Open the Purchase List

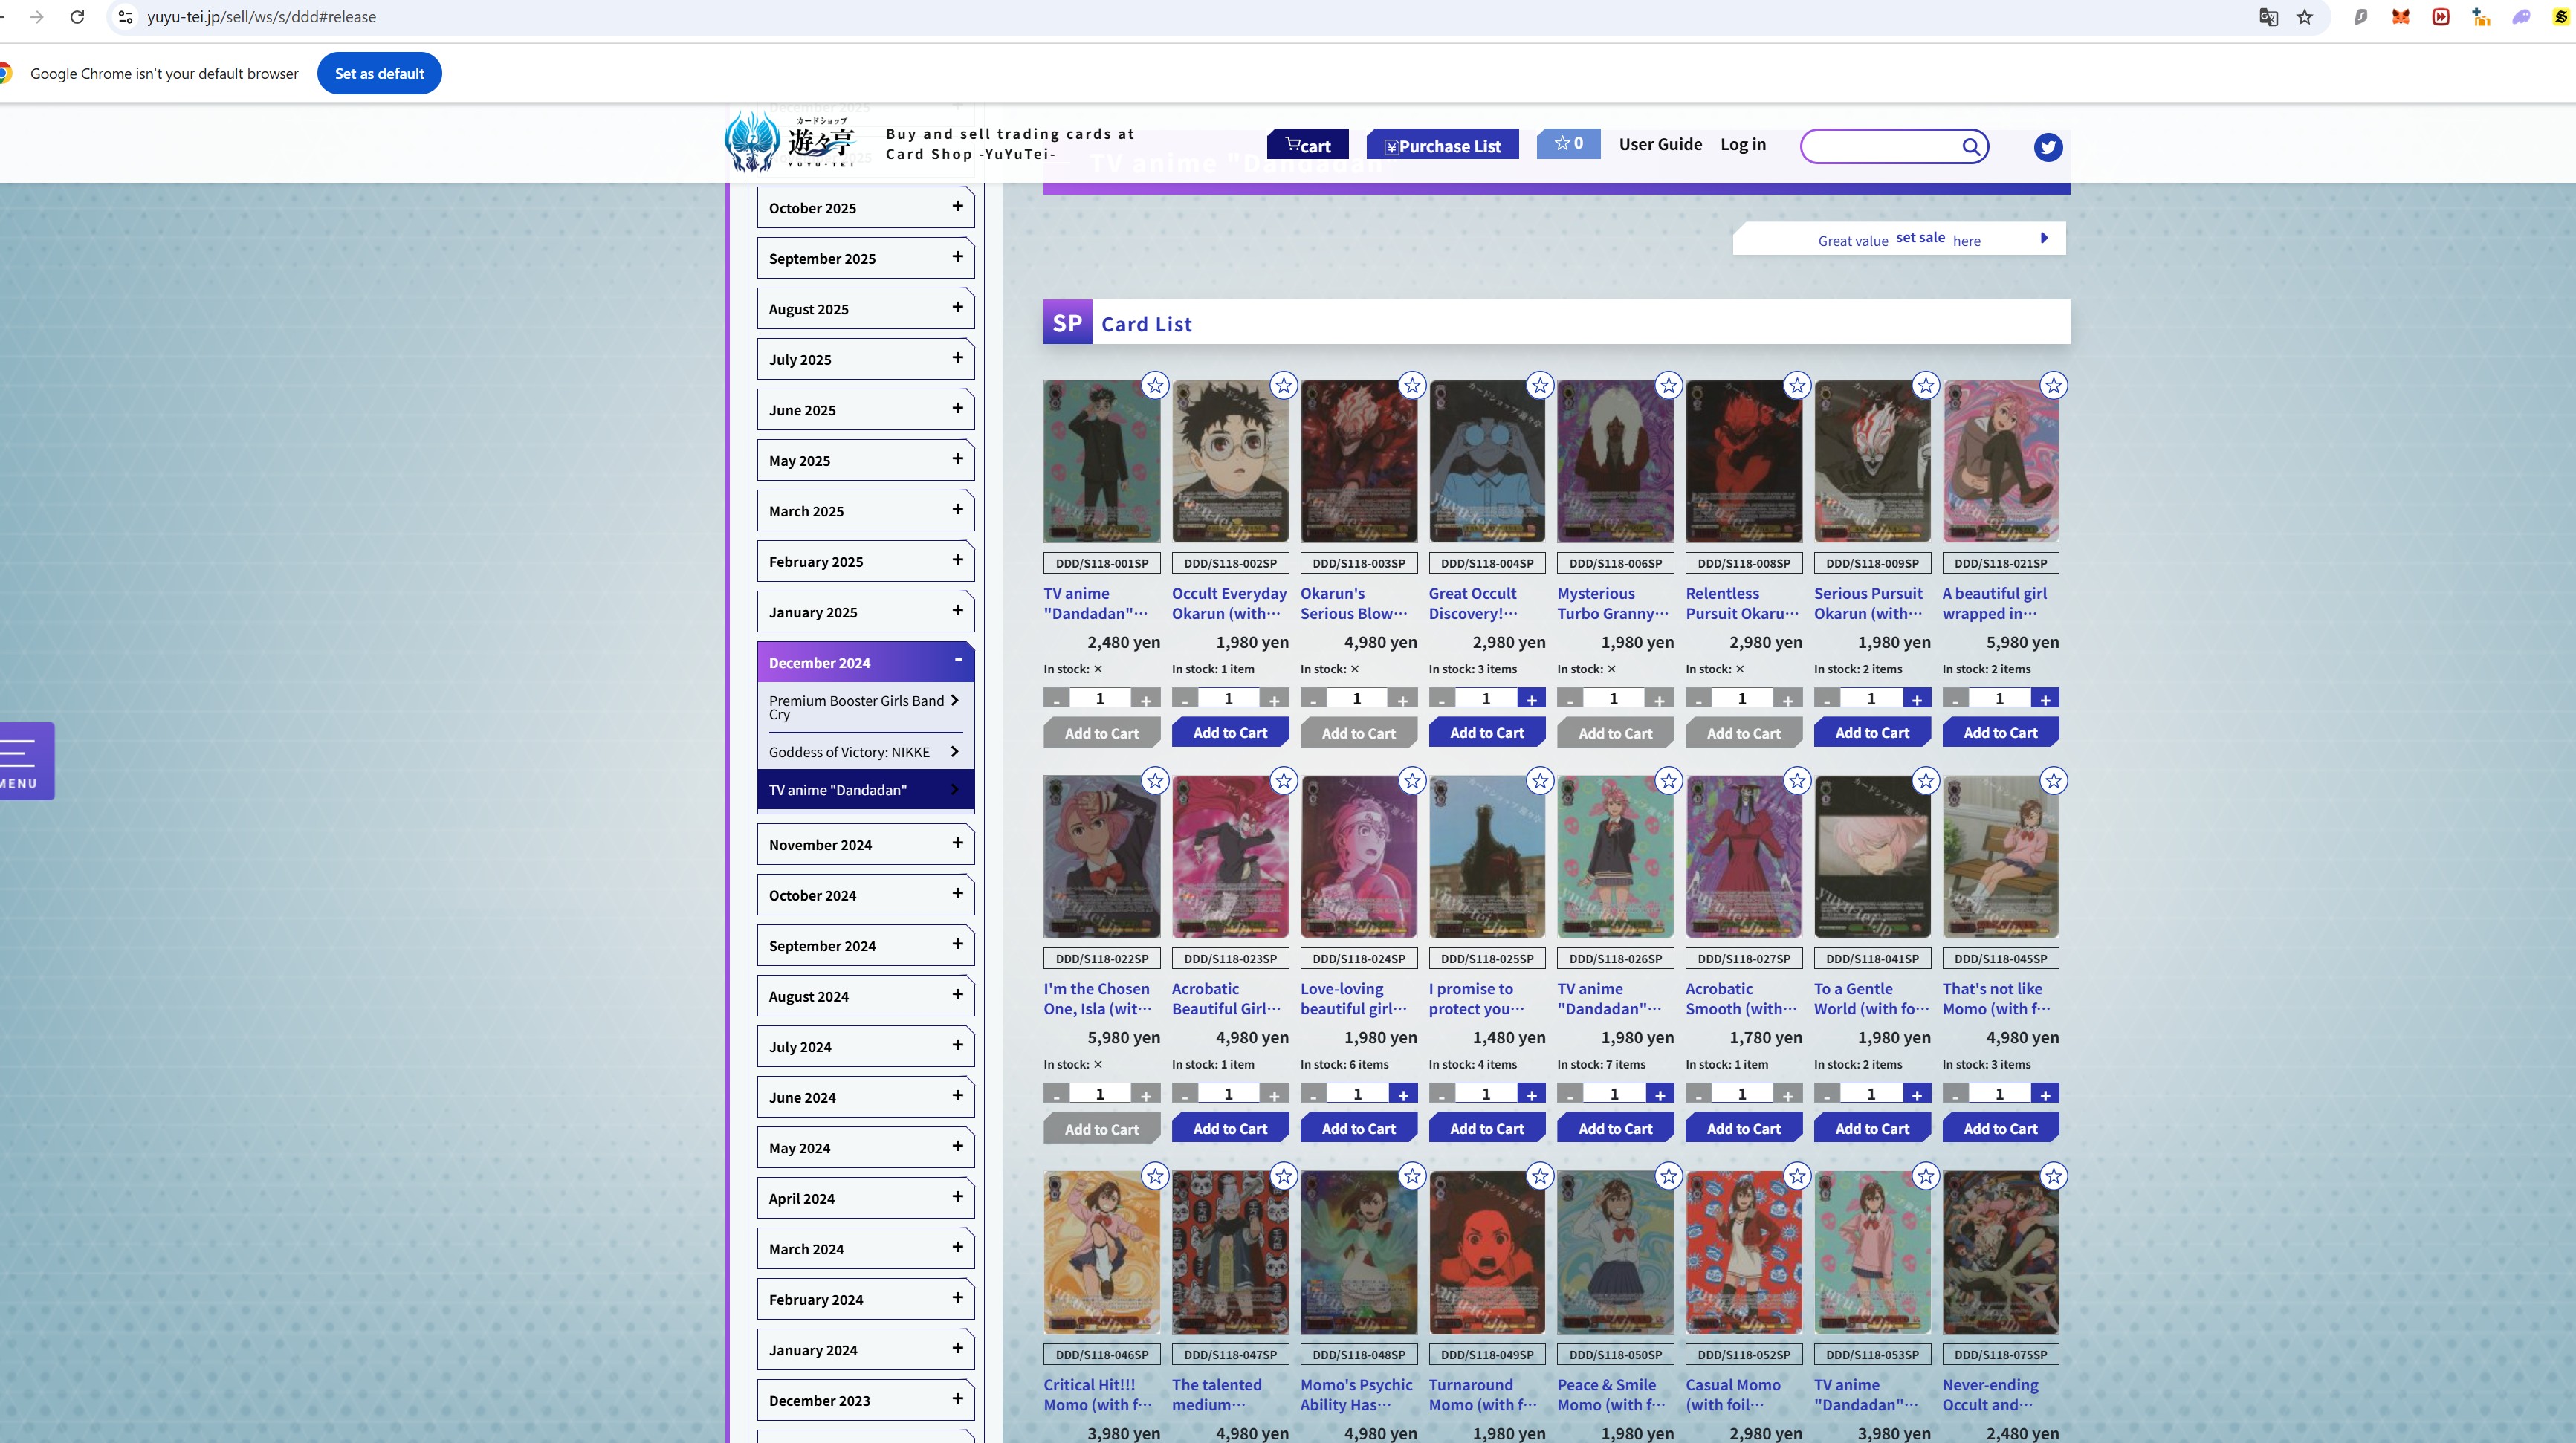[1442, 145]
